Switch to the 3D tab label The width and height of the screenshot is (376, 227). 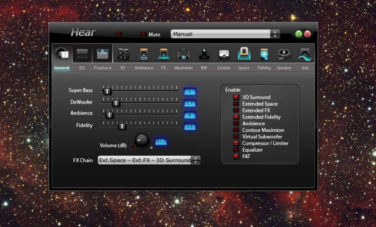click(123, 68)
